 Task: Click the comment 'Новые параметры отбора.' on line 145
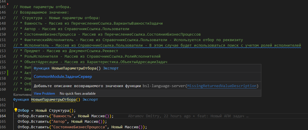(42, 7)
